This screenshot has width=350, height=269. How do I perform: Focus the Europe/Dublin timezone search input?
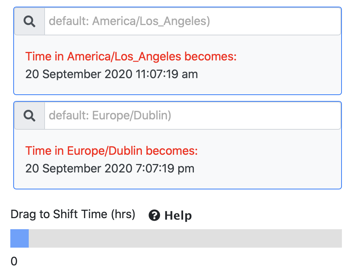(192, 116)
